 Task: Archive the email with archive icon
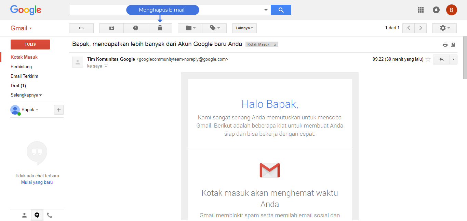(x=111, y=28)
